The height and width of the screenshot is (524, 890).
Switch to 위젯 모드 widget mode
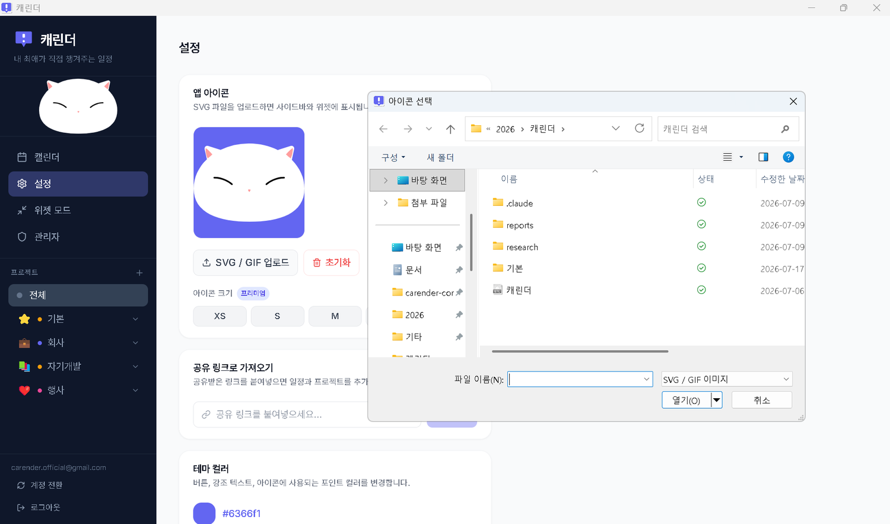coord(78,210)
